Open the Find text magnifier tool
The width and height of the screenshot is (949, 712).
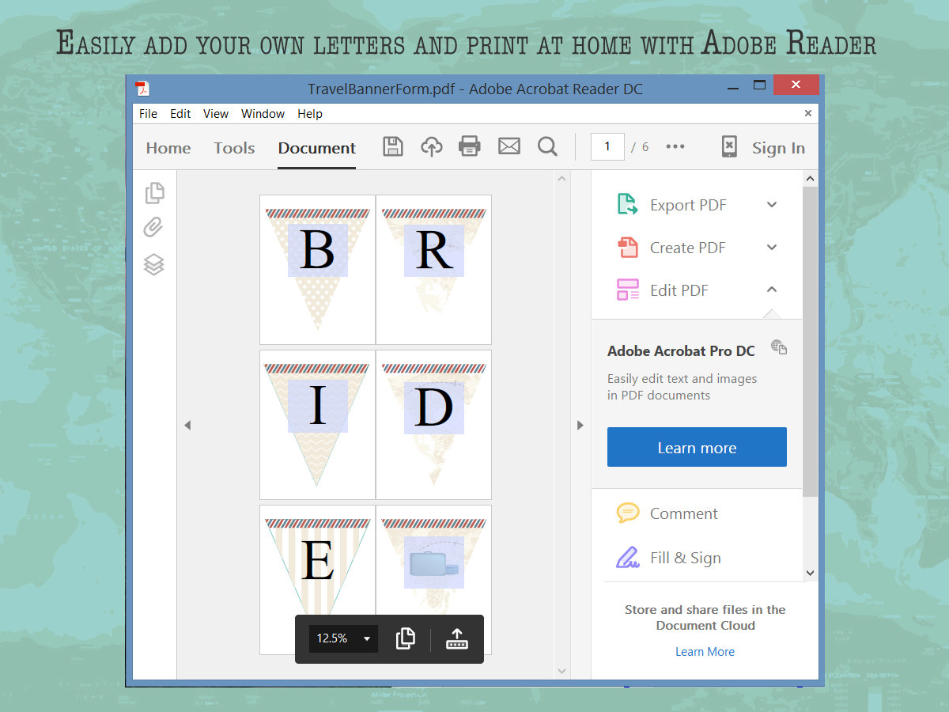click(547, 146)
